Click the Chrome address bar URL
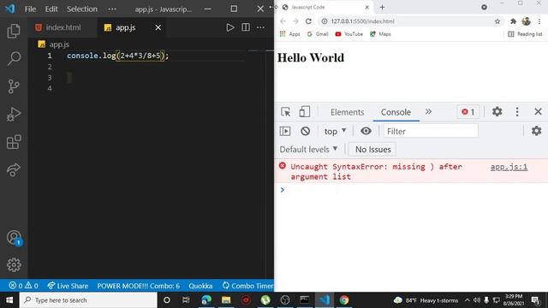The image size is (548, 308). pos(363,21)
